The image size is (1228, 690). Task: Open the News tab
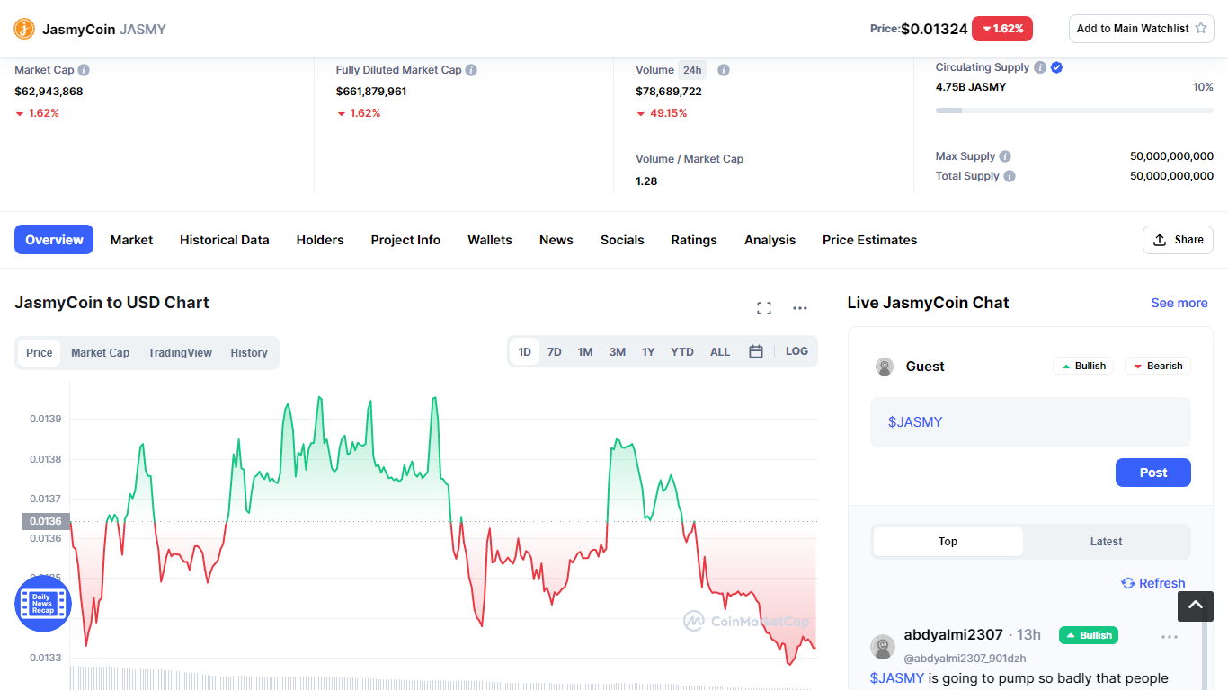pyautogui.click(x=556, y=240)
